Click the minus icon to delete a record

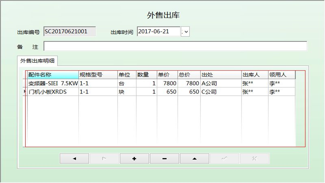coord(164,158)
